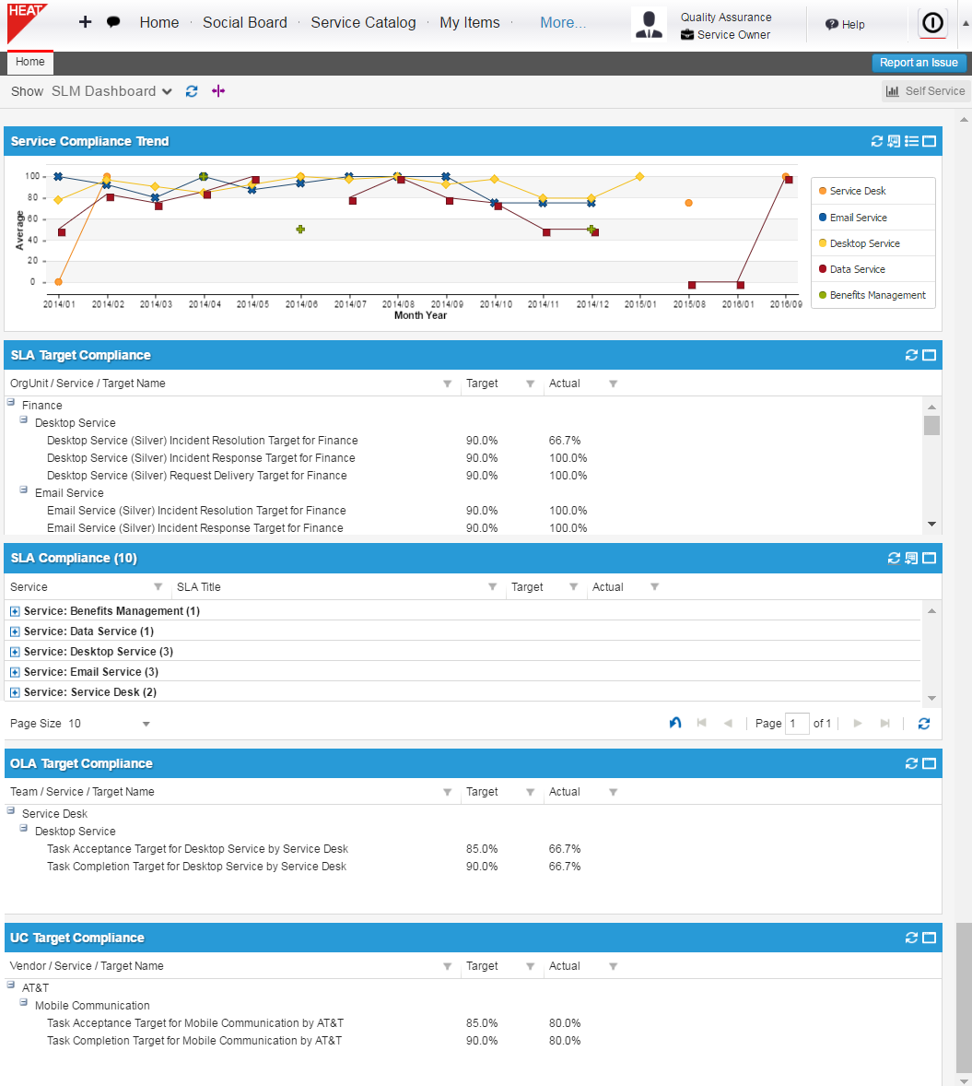Viewport: 972px width, 1086px height.
Task: Export SLA Compliance panel data
Action: [x=911, y=558]
